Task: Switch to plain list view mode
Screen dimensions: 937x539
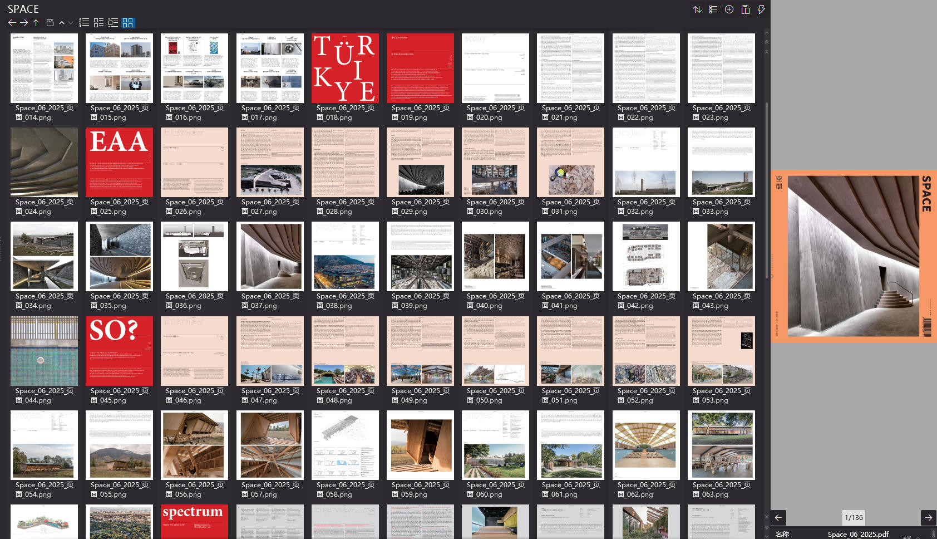Action: pos(84,23)
